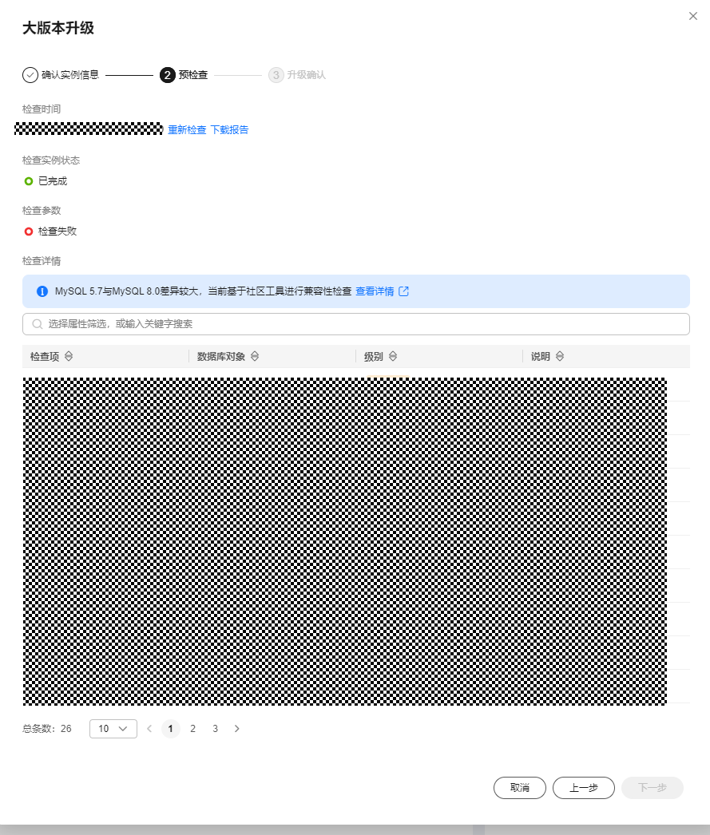Click 重新检查 link

tap(187, 130)
